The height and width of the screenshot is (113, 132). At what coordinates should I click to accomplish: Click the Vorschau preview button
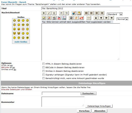coord(84,111)
